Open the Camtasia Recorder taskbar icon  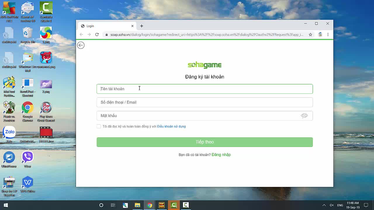[x=186, y=205]
